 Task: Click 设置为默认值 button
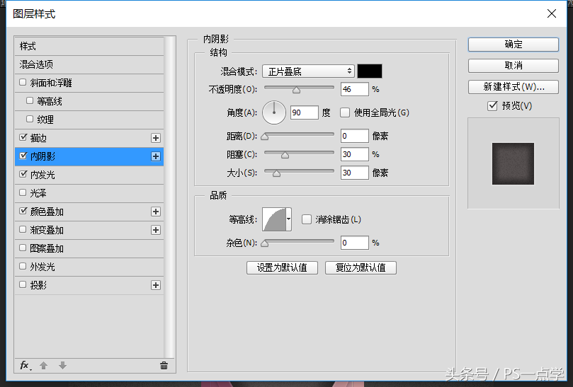282,267
